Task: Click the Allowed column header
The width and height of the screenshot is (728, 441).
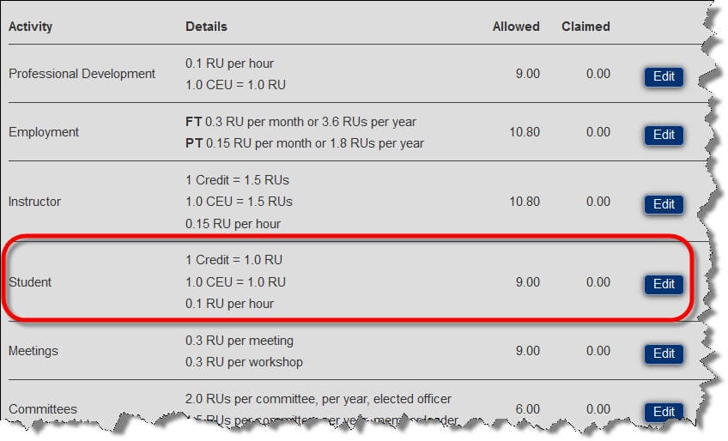Action: (516, 27)
